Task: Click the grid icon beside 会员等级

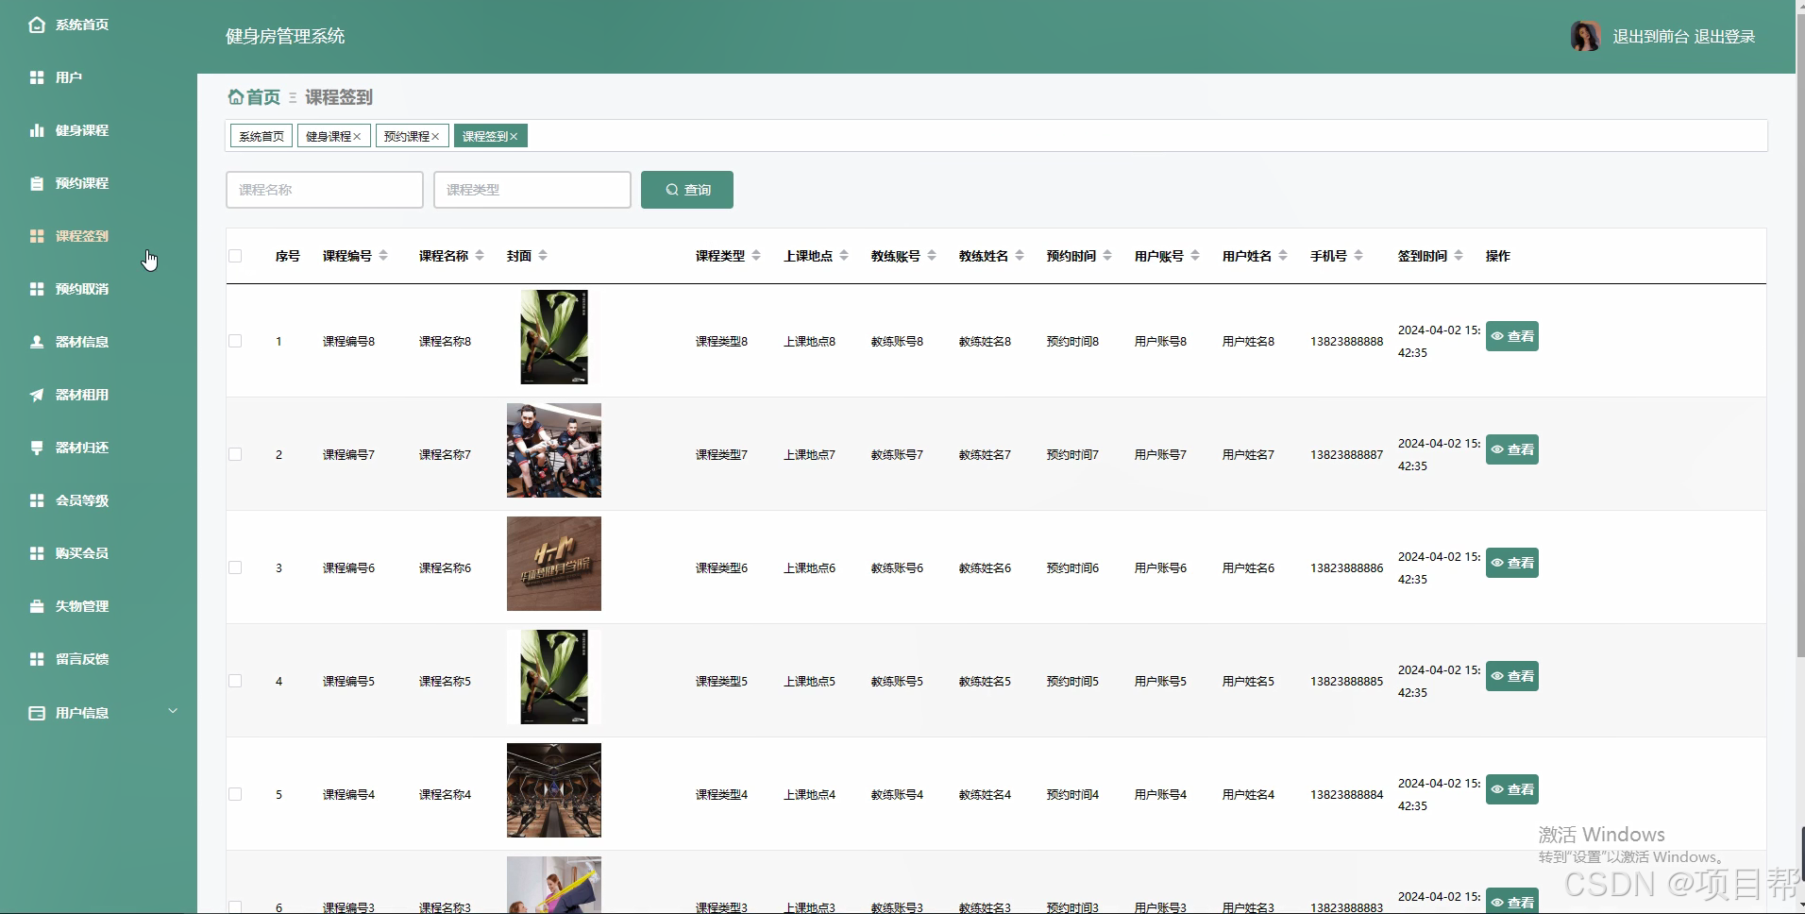Action: coord(37,500)
